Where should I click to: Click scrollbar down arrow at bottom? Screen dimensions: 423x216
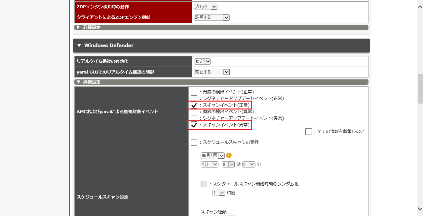pyautogui.click(x=420, y=209)
